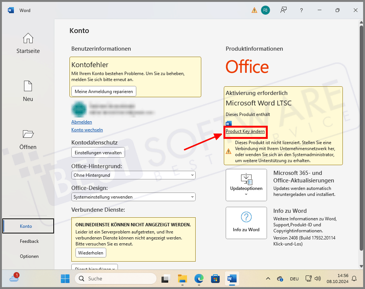The image size is (365, 289).
Task: Open Task View in the taskbar
Action: click(166, 278)
